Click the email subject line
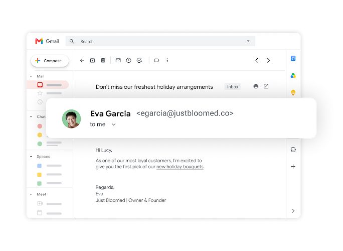The image size is (343, 251). (x=154, y=87)
